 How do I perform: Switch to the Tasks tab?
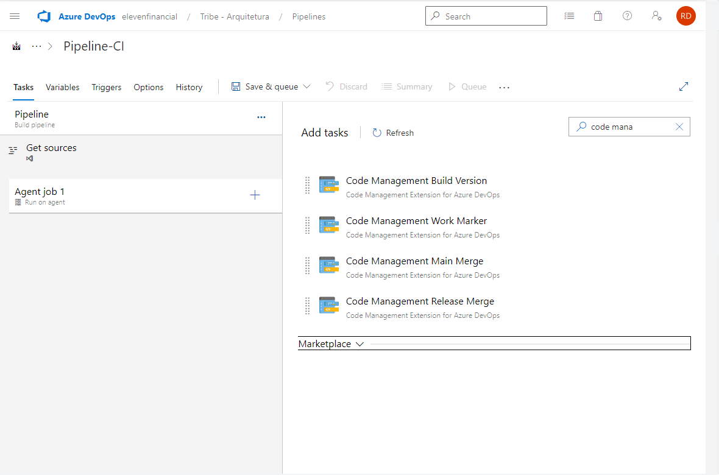pyautogui.click(x=23, y=87)
